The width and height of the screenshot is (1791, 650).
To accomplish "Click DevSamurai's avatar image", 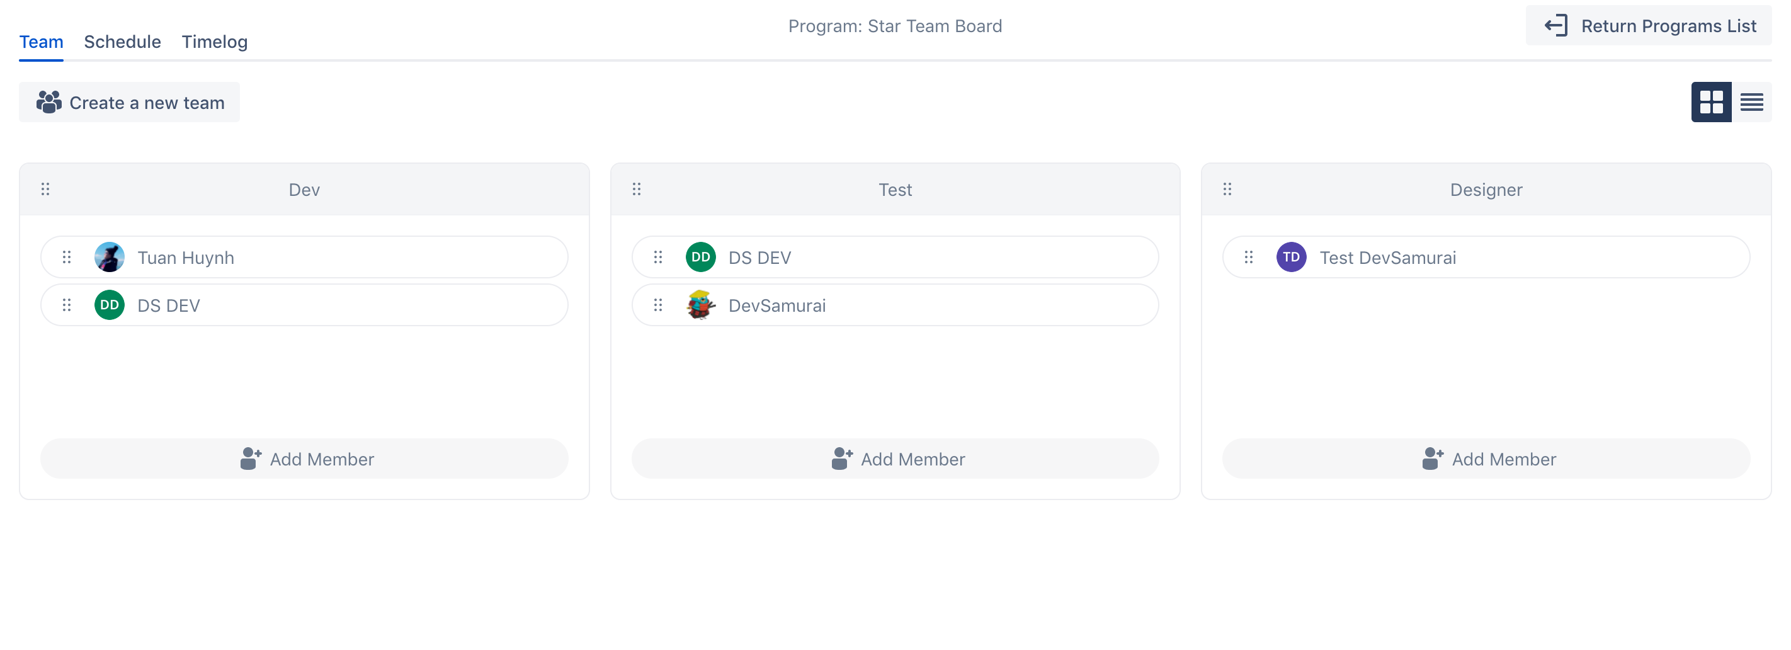I will pyautogui.click(x=700, y=305).
